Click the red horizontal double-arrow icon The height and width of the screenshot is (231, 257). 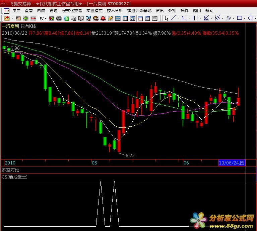(x=33, y=18)
